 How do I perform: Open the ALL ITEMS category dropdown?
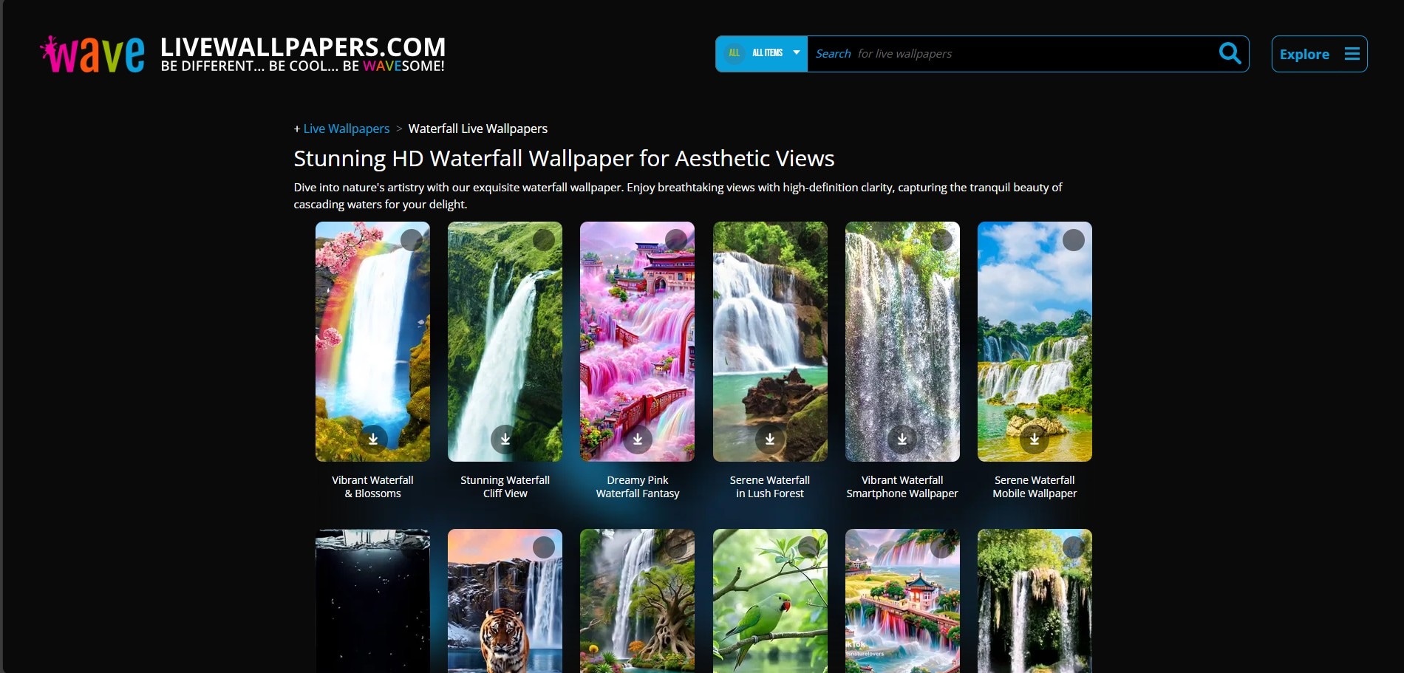766,52
